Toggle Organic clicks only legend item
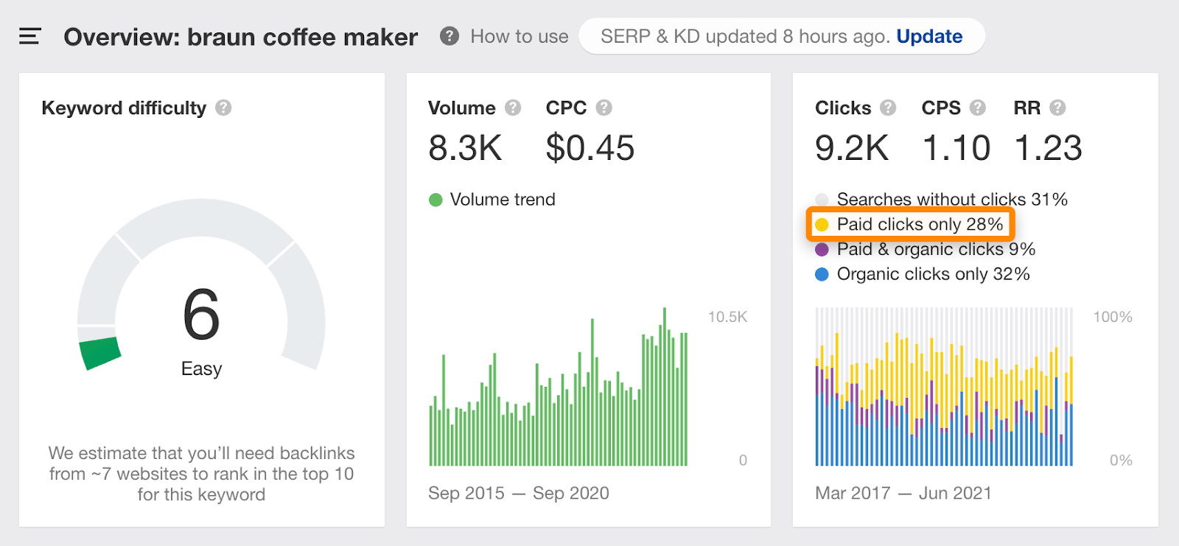 pyautogui.click(x=933, y=274)
